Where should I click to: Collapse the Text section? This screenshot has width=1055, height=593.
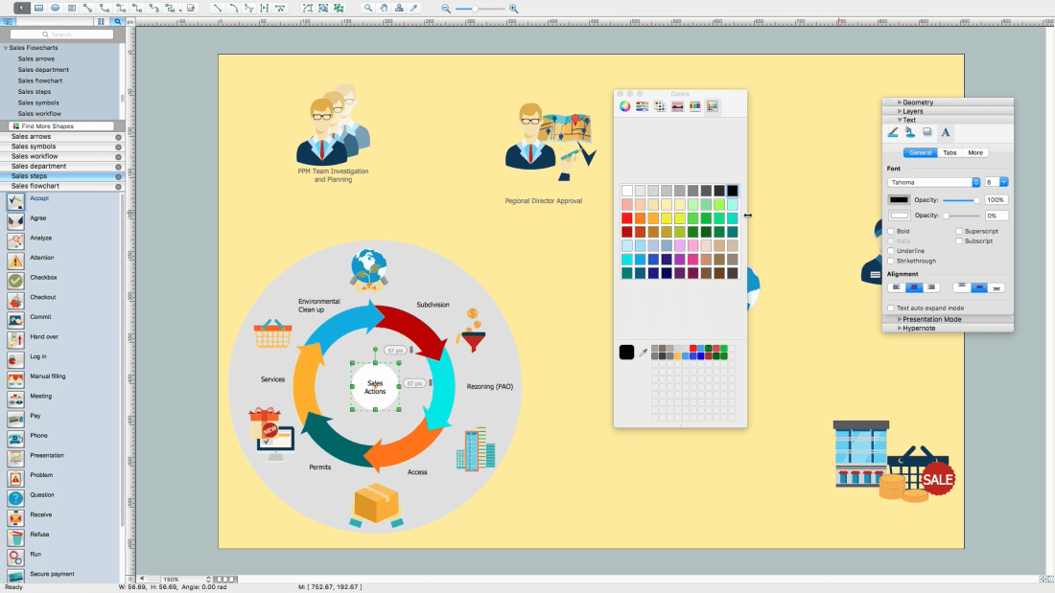point(900,120)
